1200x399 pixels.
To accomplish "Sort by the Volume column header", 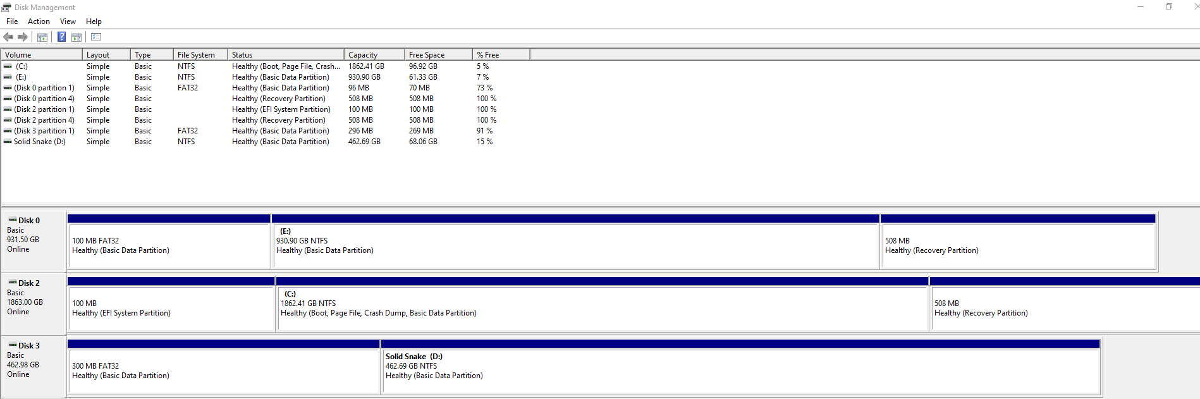I will coord(42,55).
